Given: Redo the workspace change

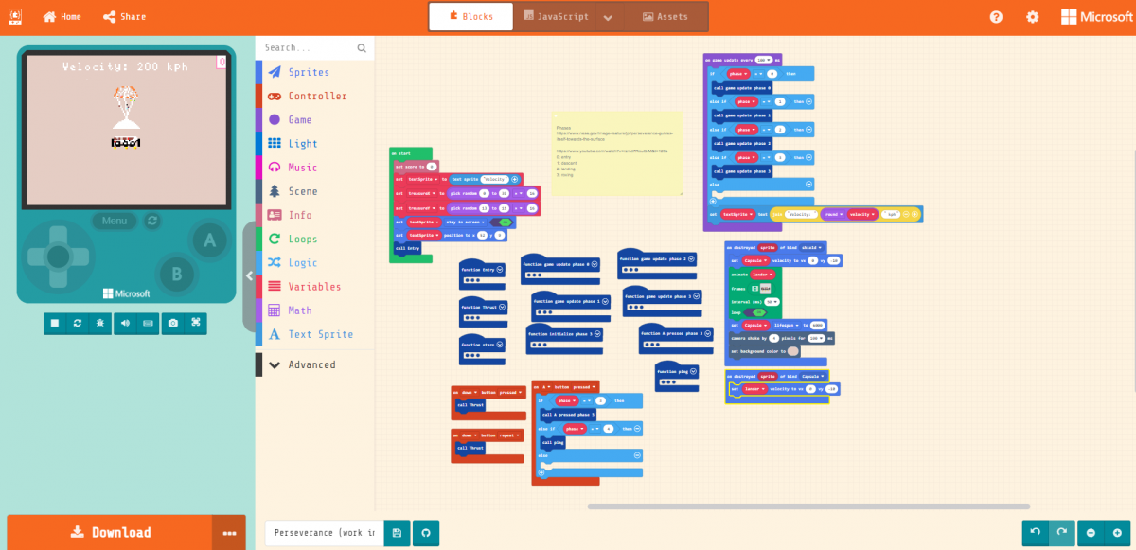Looking at the screenshot, I should tap(1061, 533).
